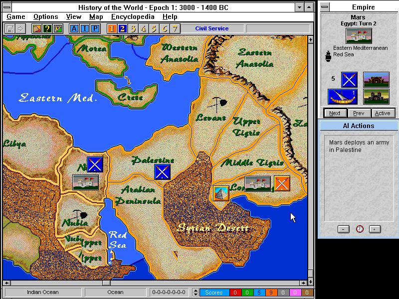Open the Game menu
The image size is (399, 299).
tap(16, 17)
